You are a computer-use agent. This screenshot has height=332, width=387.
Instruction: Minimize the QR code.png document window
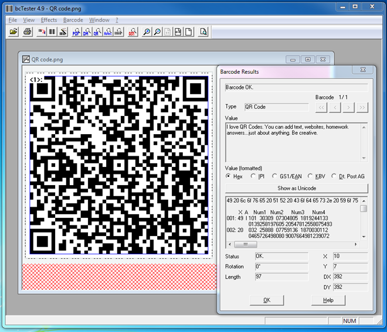tap(293, 59)
